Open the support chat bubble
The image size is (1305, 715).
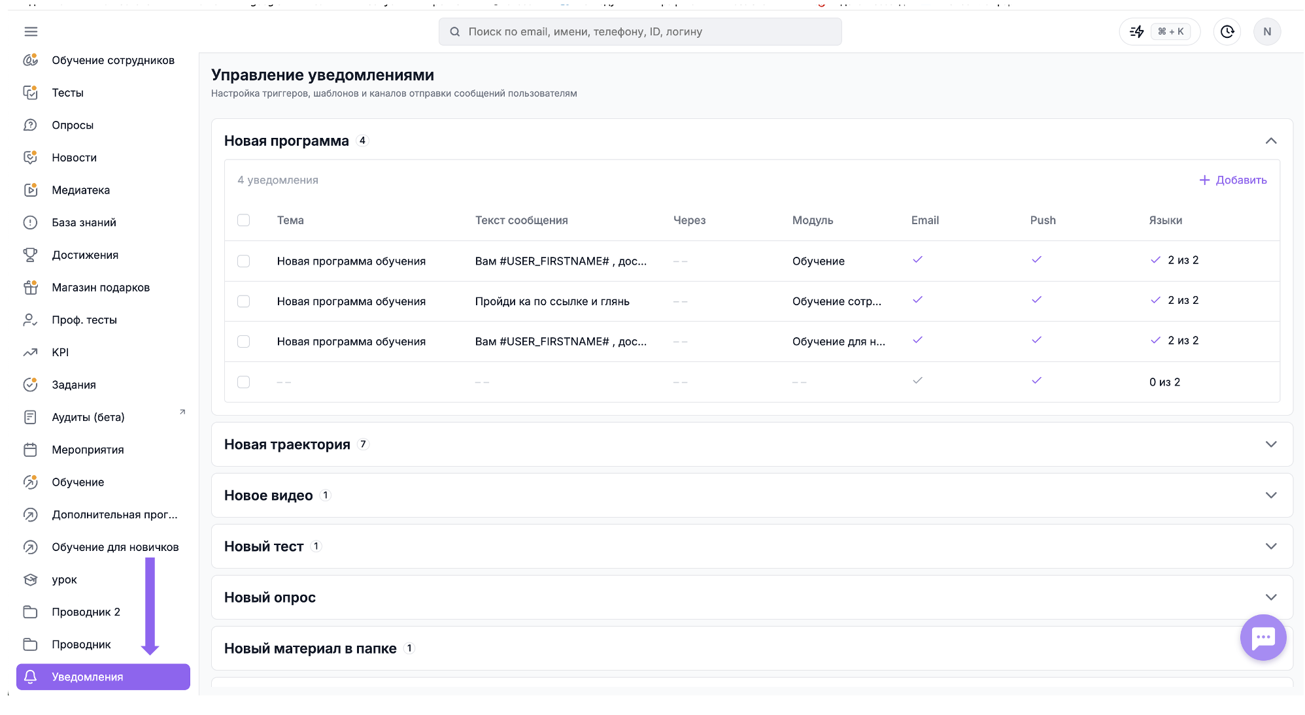[x=1263, y=637]
